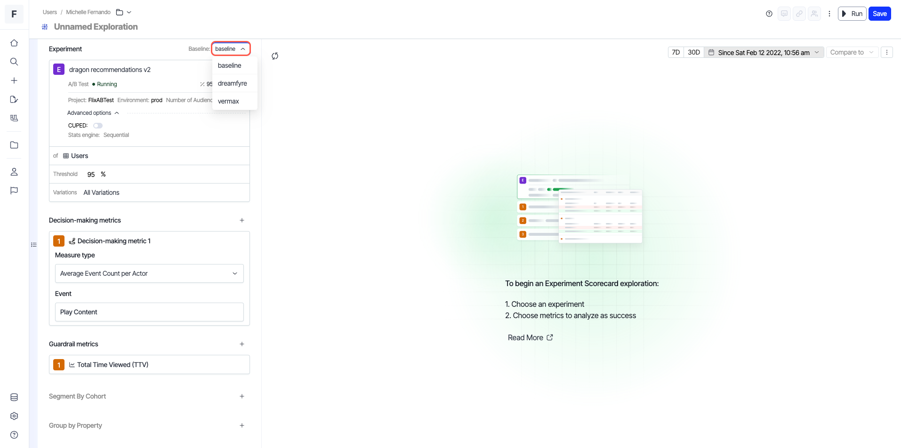Collapse the Advanced options section
The height and width of the screenshot is (448, 901).
[93, 113]
